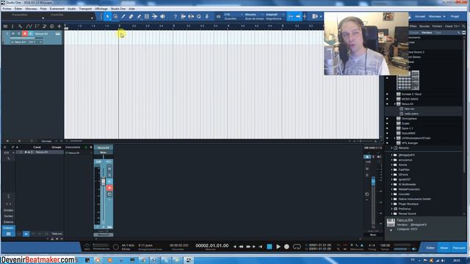Viewport: 470px width, 264px height.
Task: Toggle Autoscroll in the toolbar
Action: tap(291, 16)
